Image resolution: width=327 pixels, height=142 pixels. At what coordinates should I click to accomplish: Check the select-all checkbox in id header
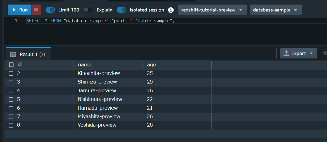point(11,65)
